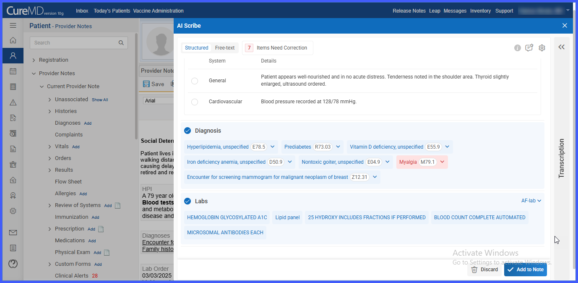Click the Add to Note button

(x=526, y=270)
